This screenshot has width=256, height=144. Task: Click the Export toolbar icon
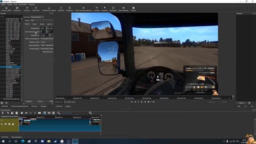(133, 9)
